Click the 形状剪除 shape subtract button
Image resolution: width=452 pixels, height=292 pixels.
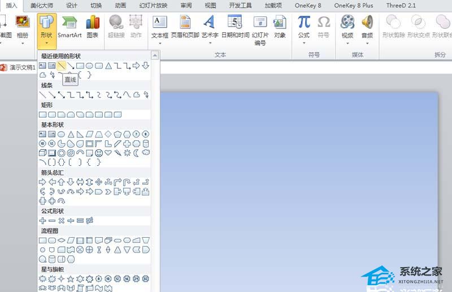point(394,27)
